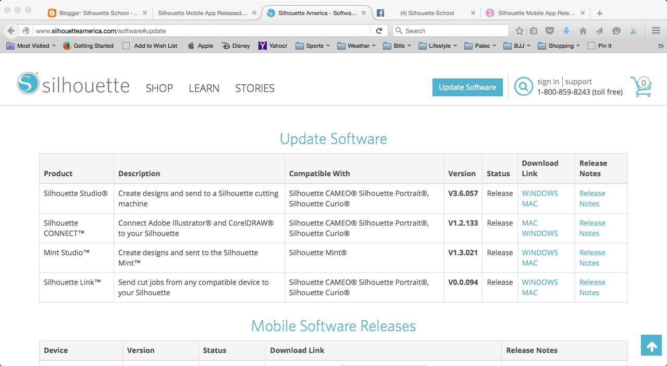Expand the Shopping bookmarks folder
Viewport: 667px width, 366px height.
pos(559,46)
